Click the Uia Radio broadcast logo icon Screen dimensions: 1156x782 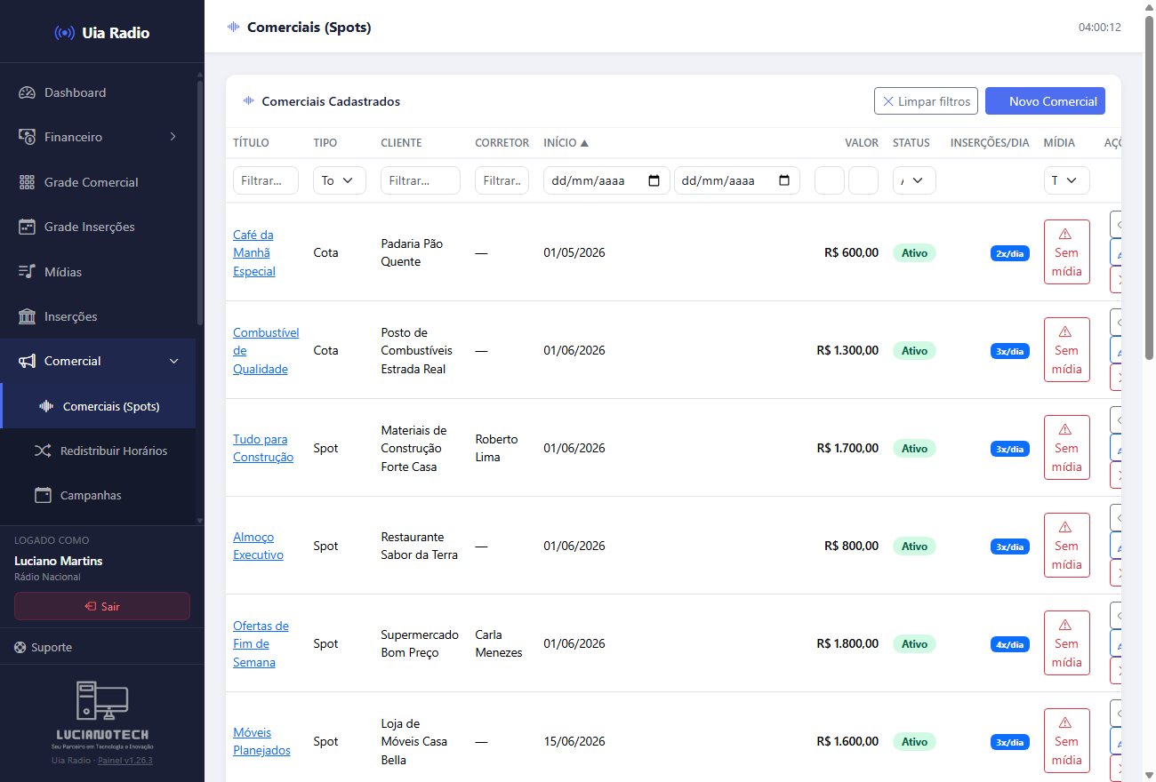(64, 33)
